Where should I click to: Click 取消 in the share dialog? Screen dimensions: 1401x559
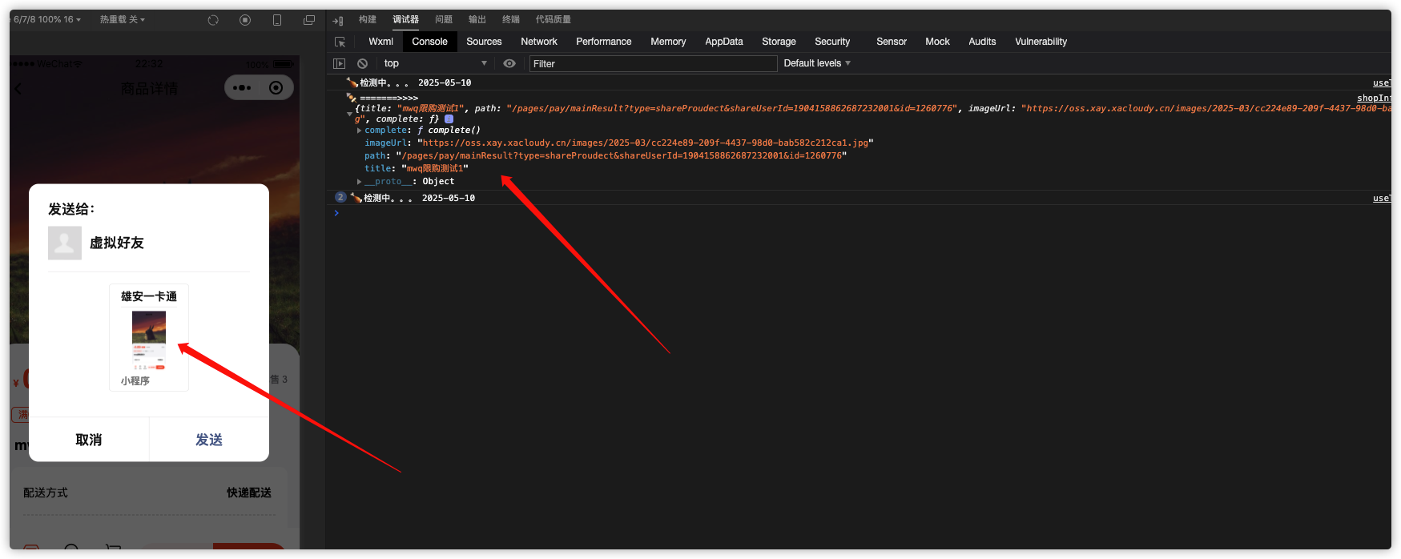tap(89, 440)
